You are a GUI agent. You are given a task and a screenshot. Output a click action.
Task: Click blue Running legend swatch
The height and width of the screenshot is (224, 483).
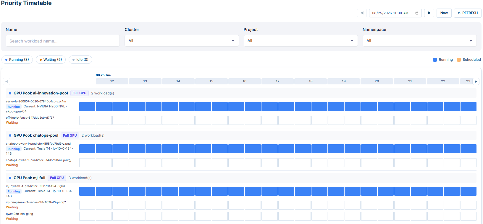435,60
